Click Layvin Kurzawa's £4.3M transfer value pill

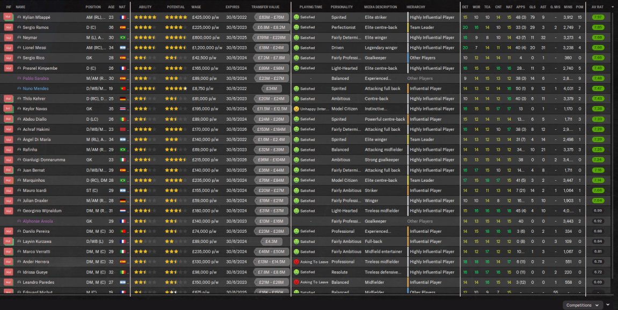pos(271,241)
